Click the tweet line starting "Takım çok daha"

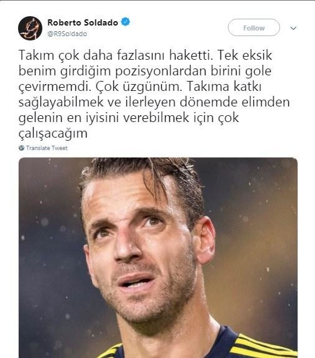(145, 55)
